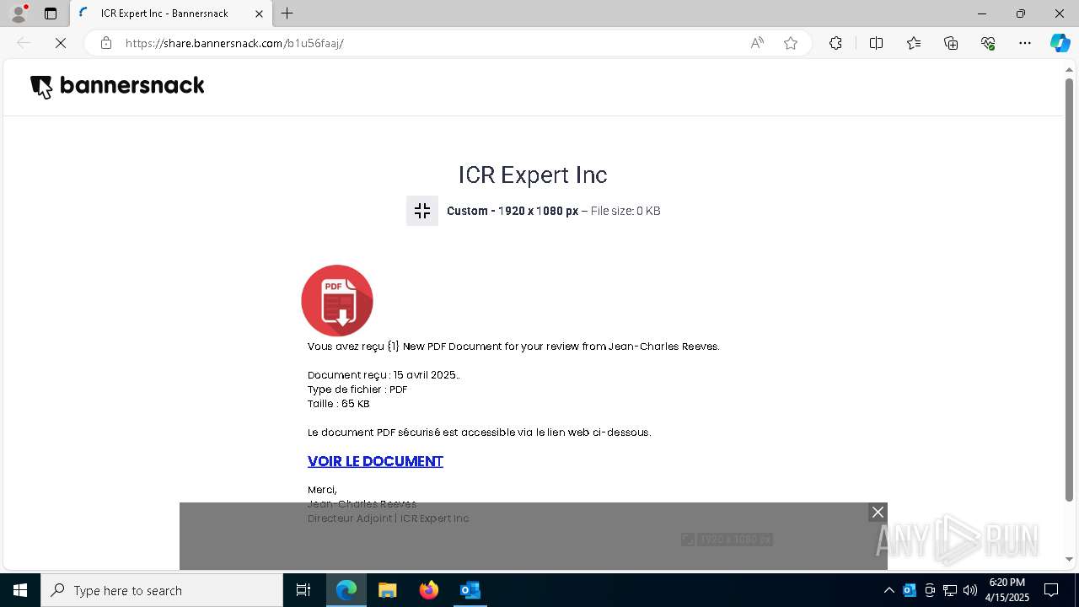
Task: Open browser Extensions menu
Action: pyautogui.click(x=835, y=43)
